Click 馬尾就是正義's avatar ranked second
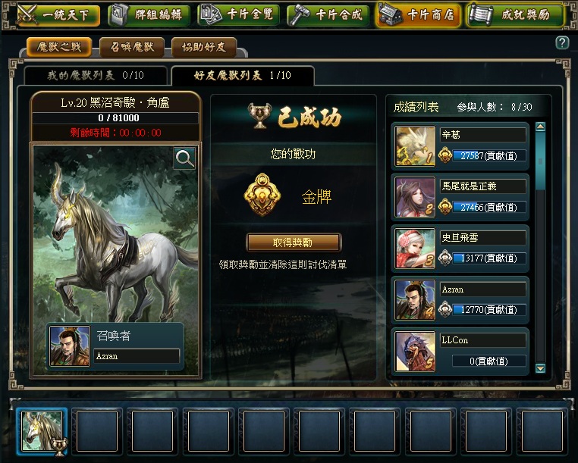578x463 pixels. tap(415, 198)
